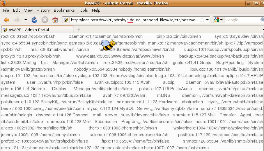
Task: Maximize the Firefox window
Action: [x=256, y=3]
